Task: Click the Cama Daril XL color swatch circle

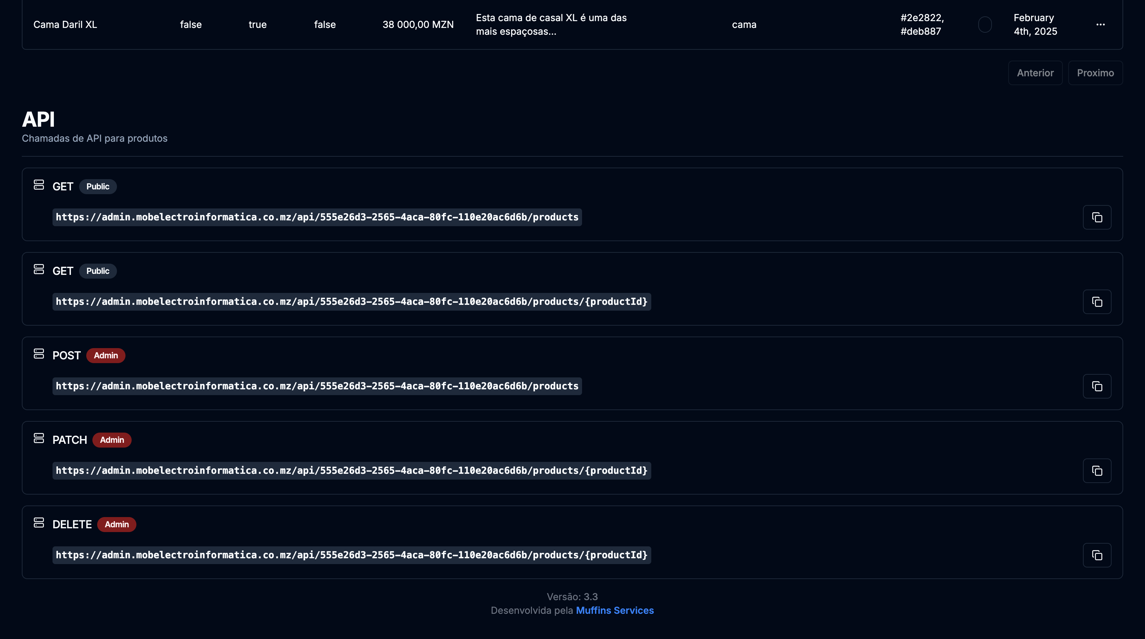Action: 984,25
